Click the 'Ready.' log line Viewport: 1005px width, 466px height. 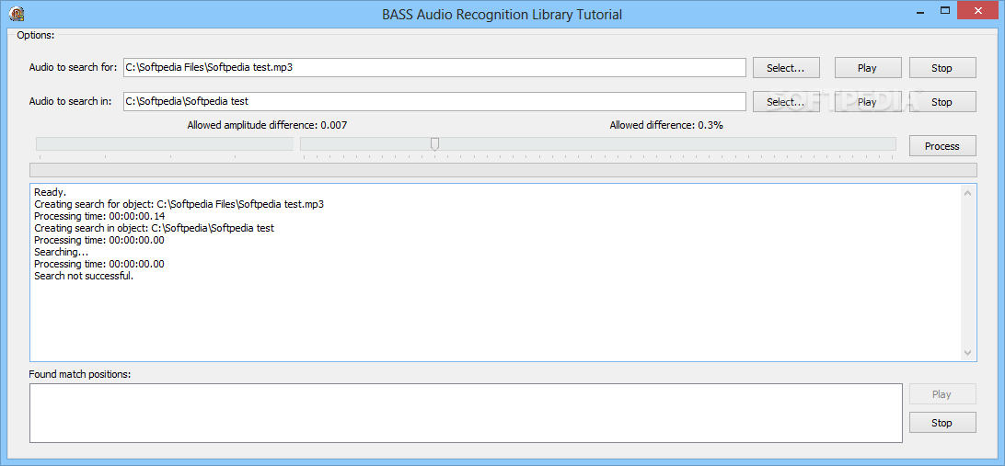click(50, 192)
